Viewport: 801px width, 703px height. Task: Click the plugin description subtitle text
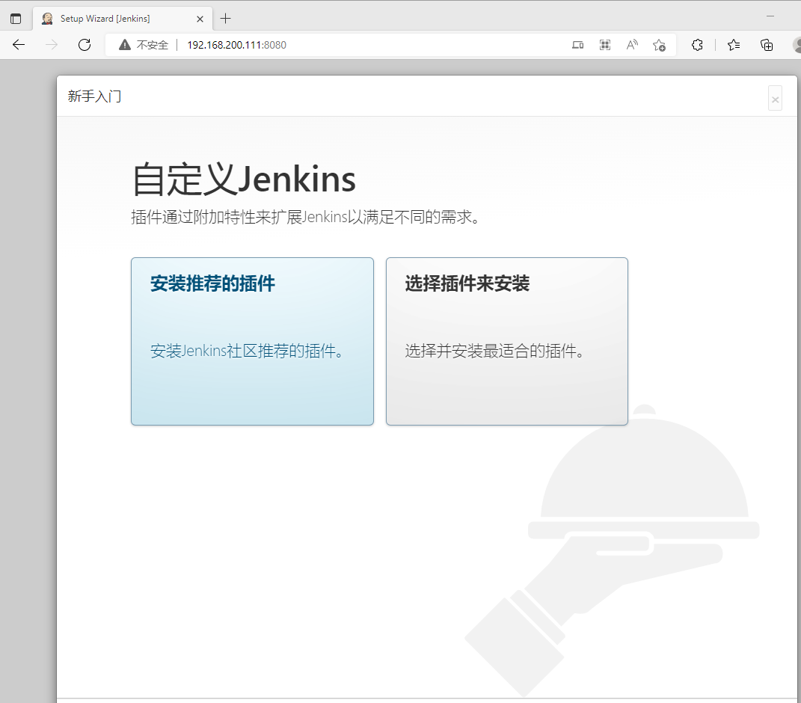tap(305, 217)
